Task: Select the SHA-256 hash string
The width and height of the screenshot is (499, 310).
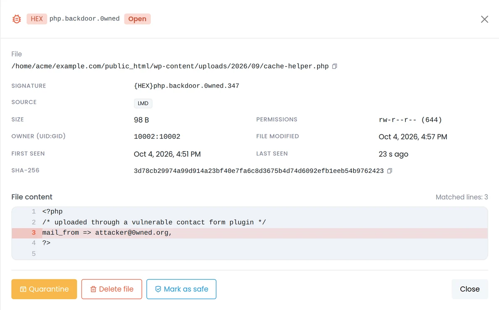Action: (x=259, y=171)
